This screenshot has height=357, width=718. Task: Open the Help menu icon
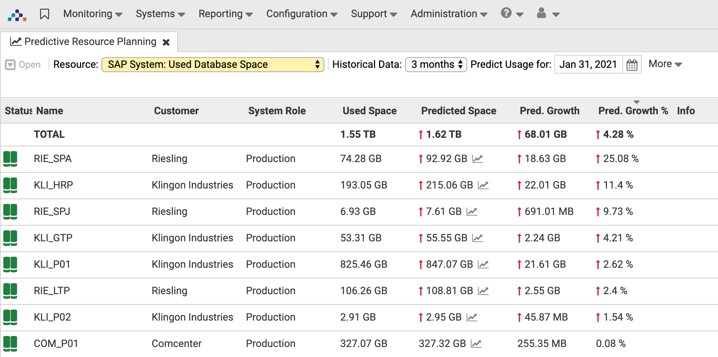coord(506,14)
